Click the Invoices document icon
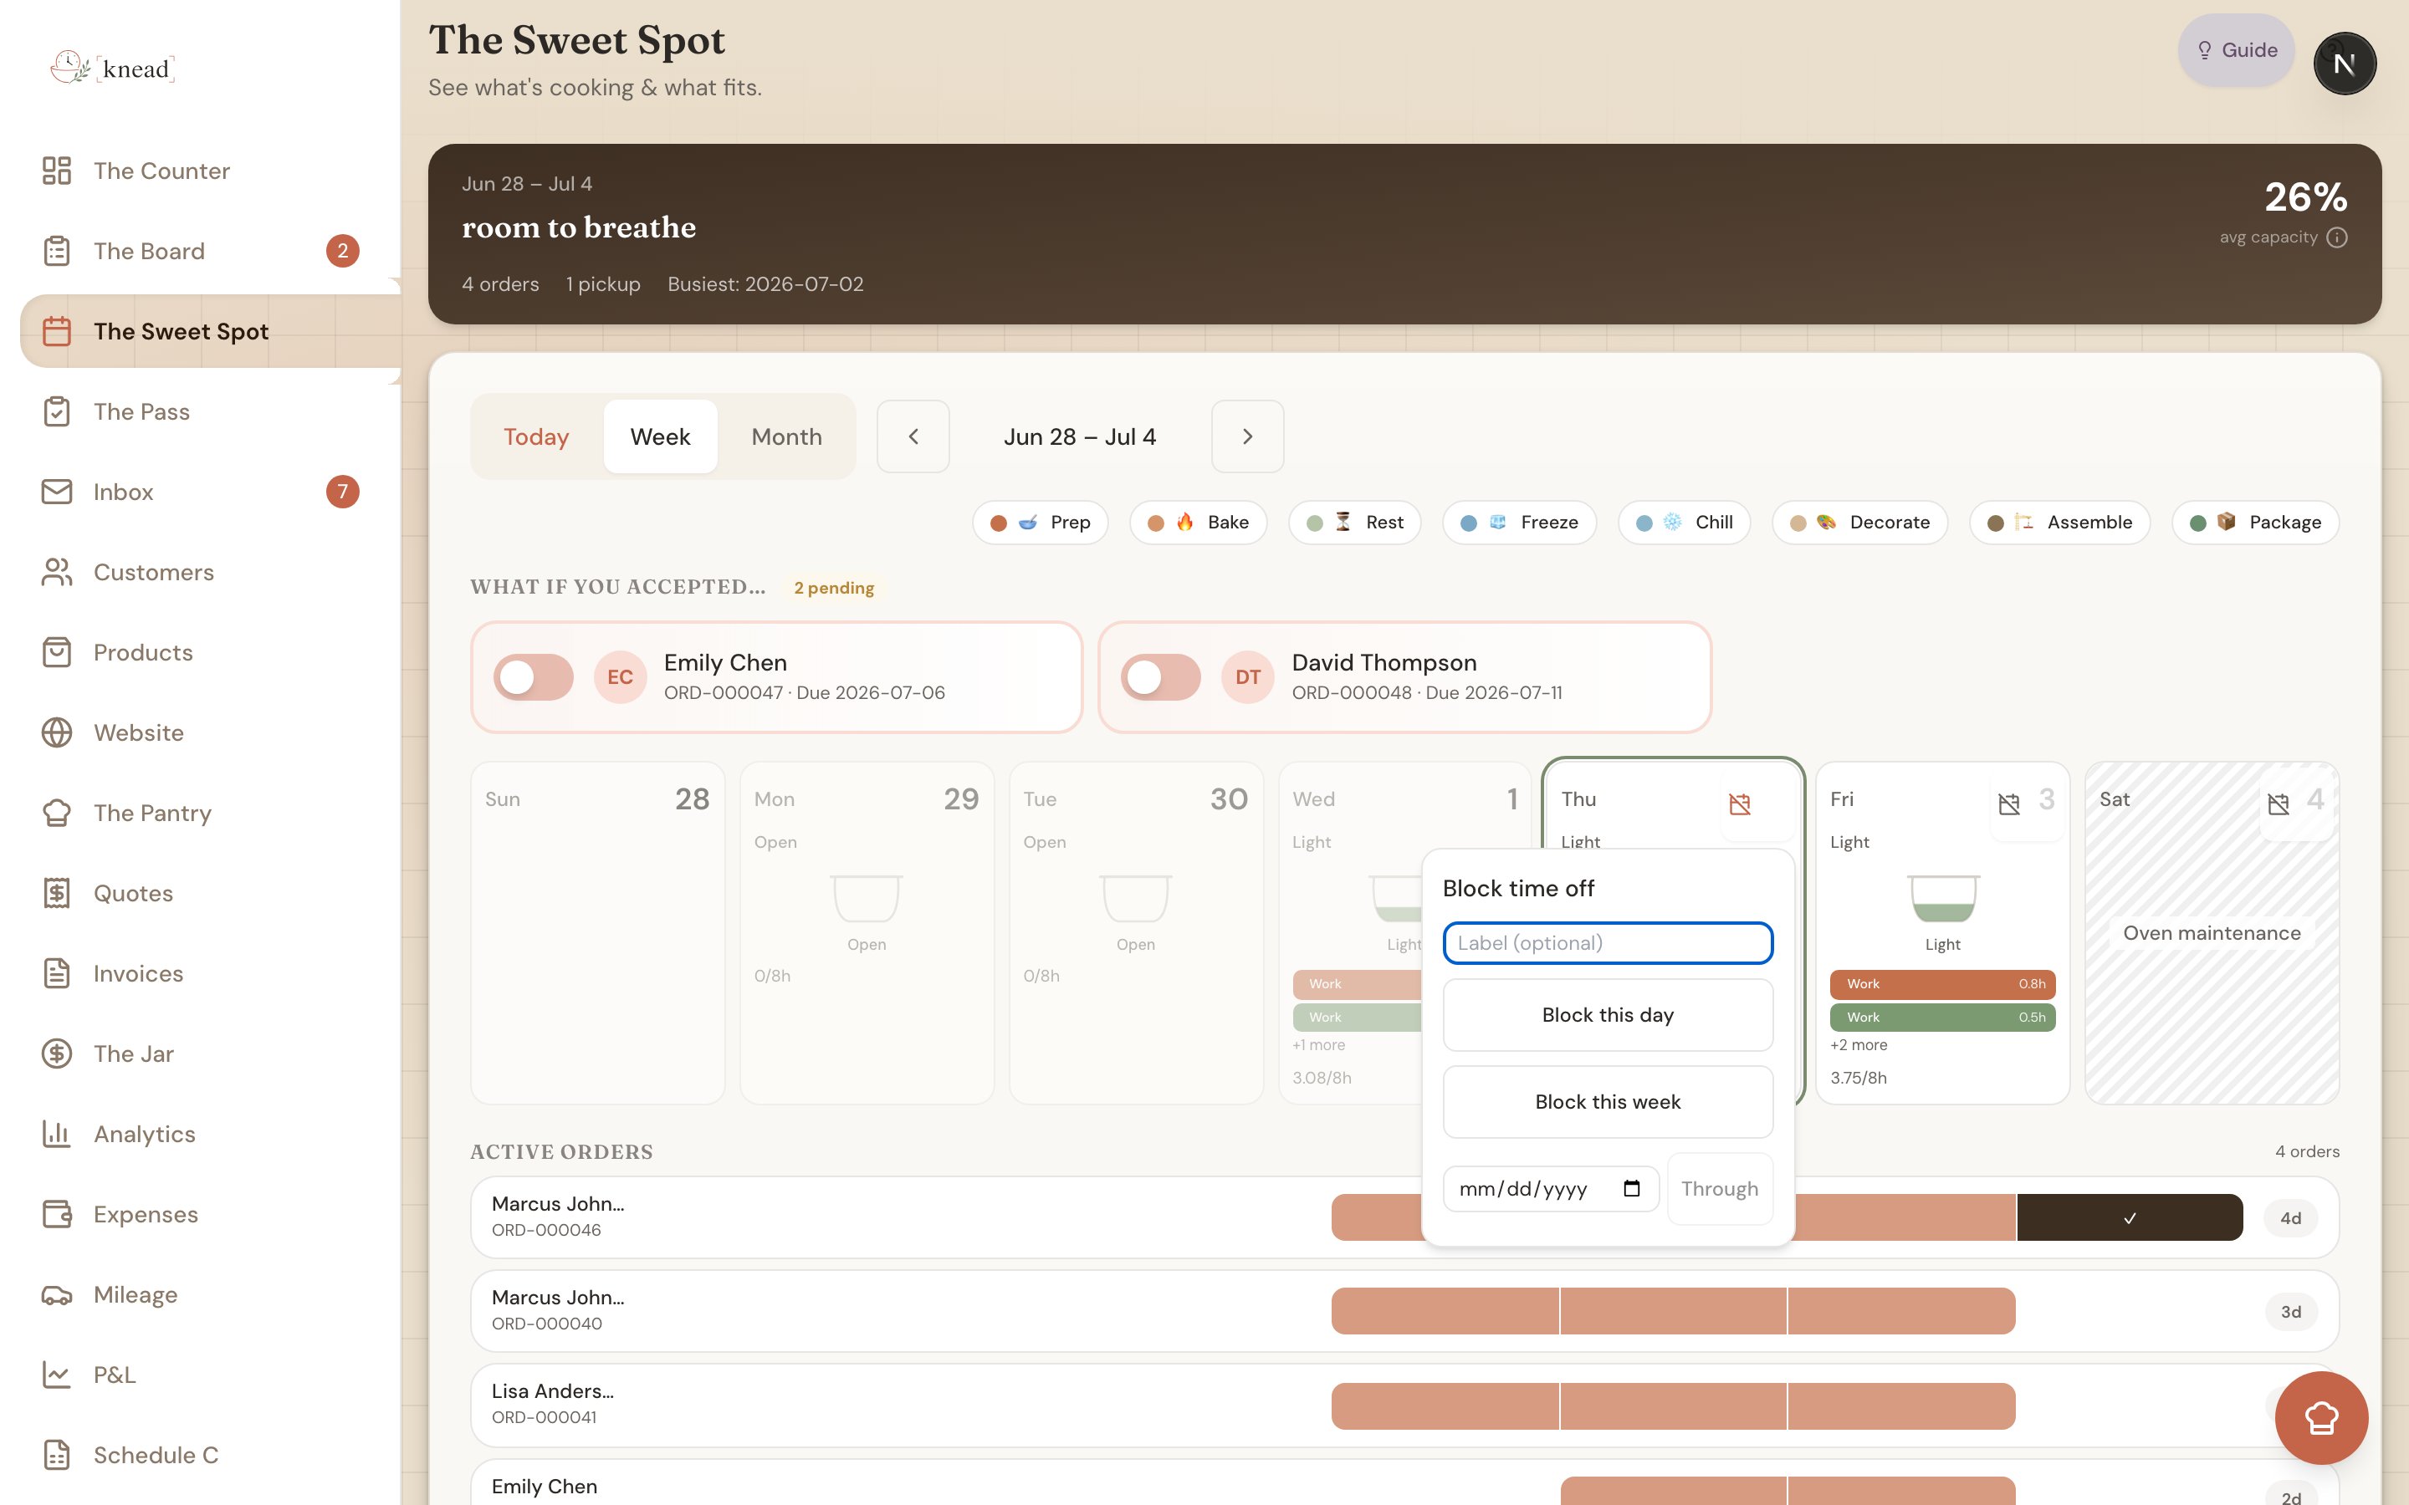 point(57,973)
